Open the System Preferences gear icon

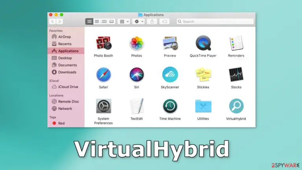(x=103, y=106)
